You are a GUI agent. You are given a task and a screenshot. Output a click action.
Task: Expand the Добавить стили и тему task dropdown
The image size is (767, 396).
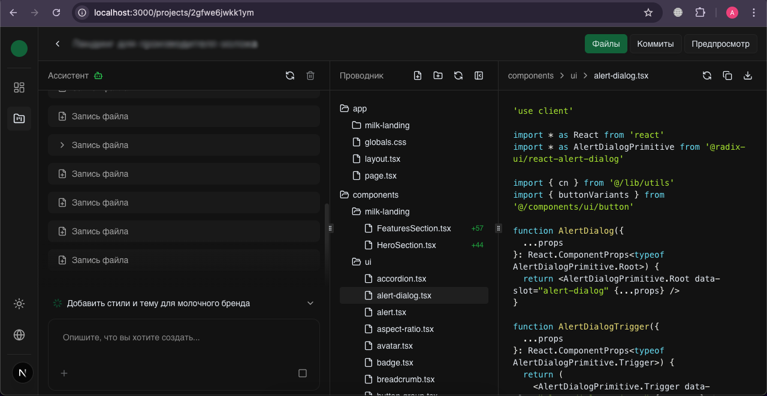pyautogui.click(x=310, y=303)
